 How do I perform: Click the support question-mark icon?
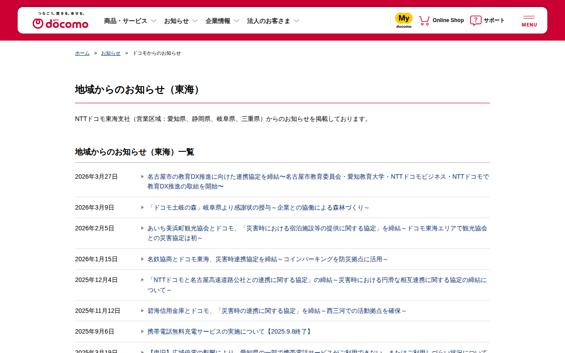click(475, 20)
